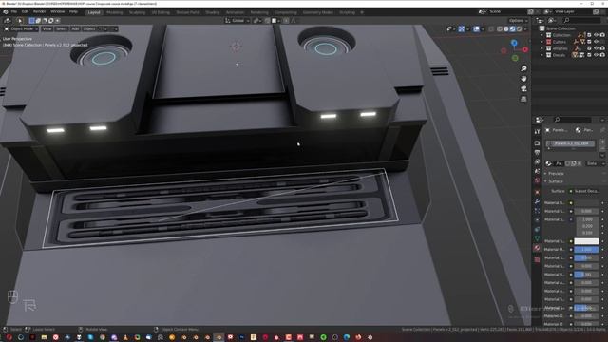Toggle perspective/orthographic grid icon
Image resolution: width=608 pixels, height=342 pixels.
click(523, 99)
